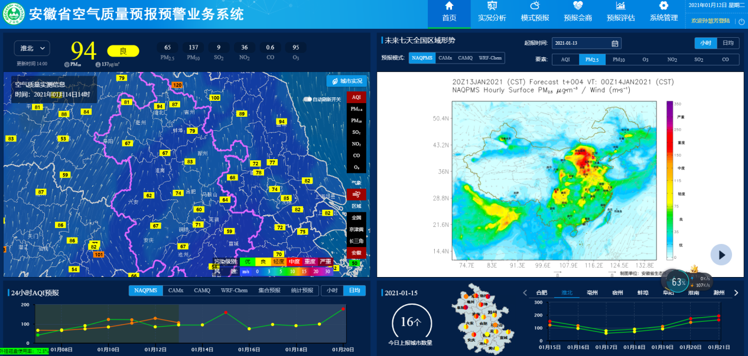Click the right arrow of the city list
The width and height of the screenshot is (748, 356).
(736, 293)
